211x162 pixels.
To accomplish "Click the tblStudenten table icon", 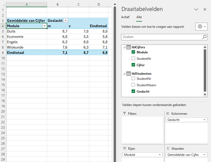I will click(x=129, y=74).
